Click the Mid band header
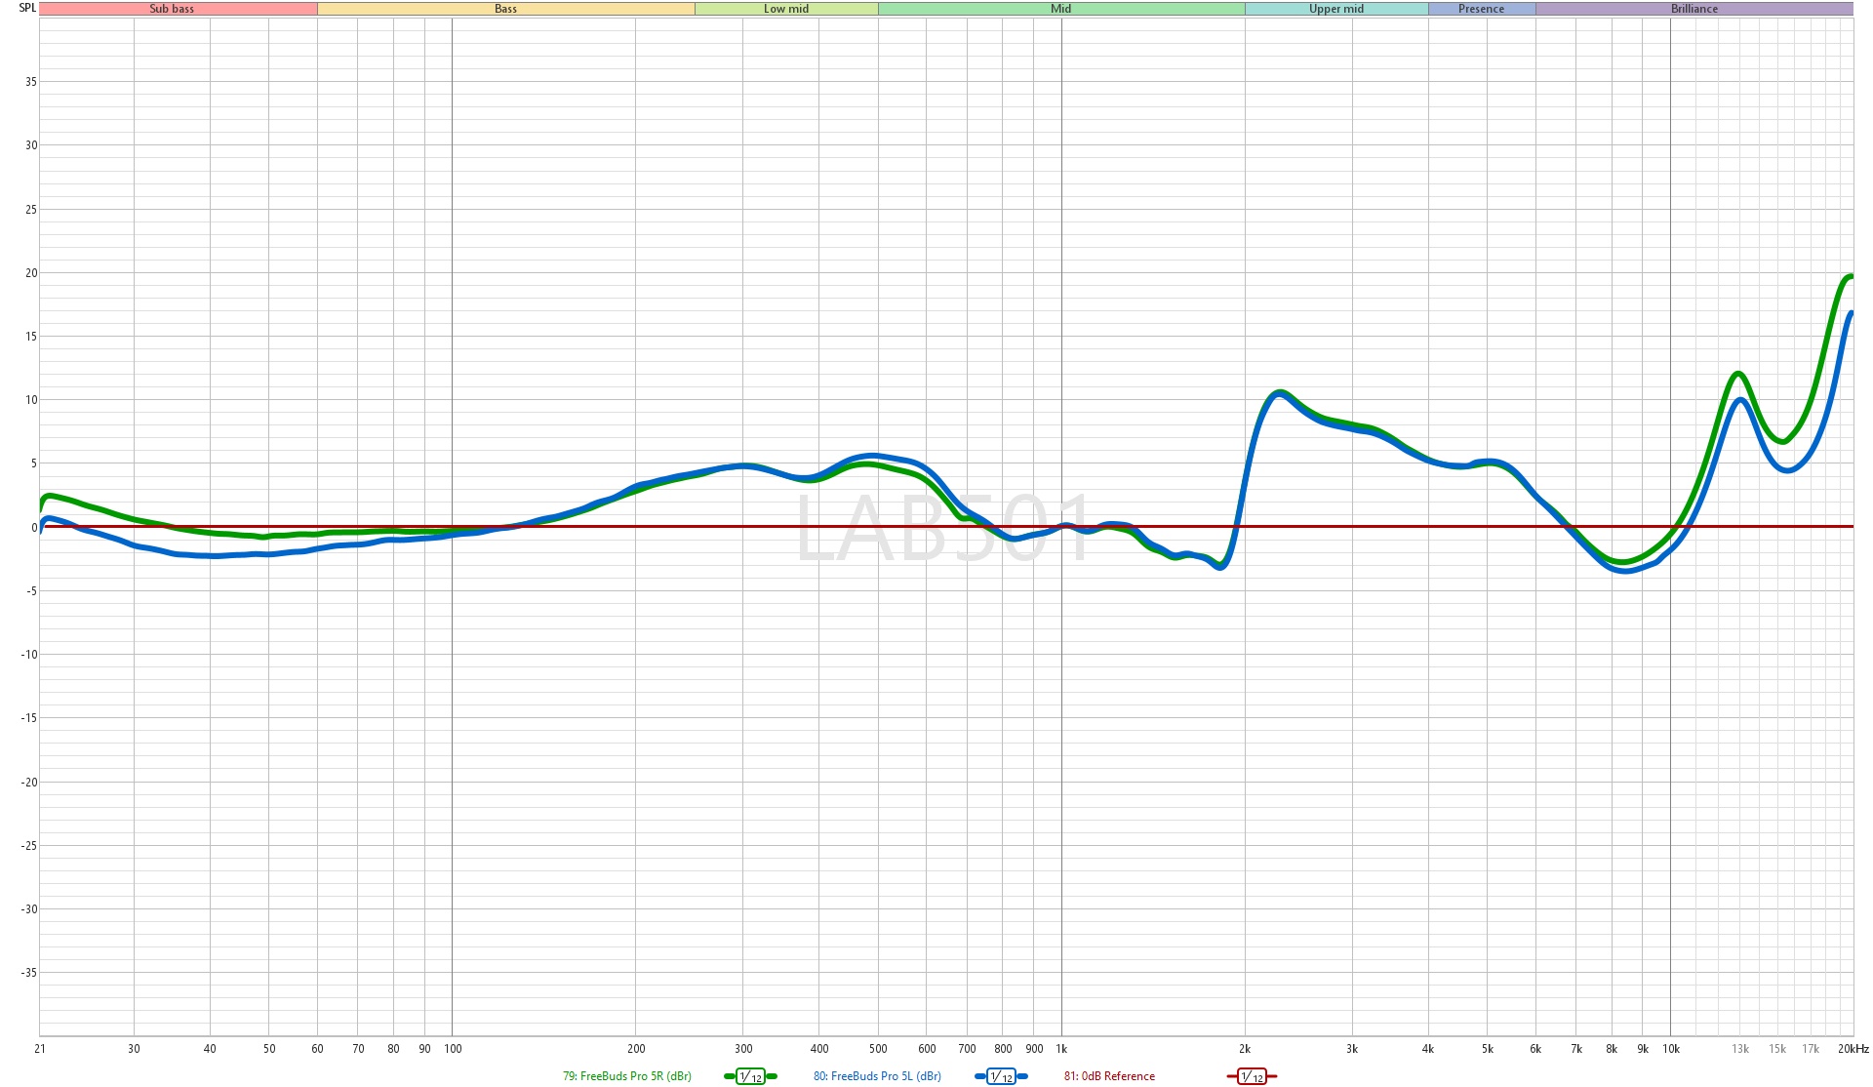This screenshot has height=1087, width=1873. (x=1060, y=9)
